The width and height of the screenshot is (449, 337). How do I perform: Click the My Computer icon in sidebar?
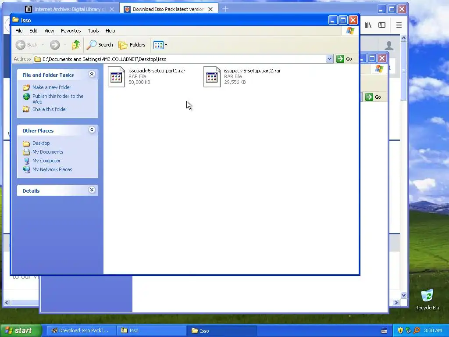[26, 161]
